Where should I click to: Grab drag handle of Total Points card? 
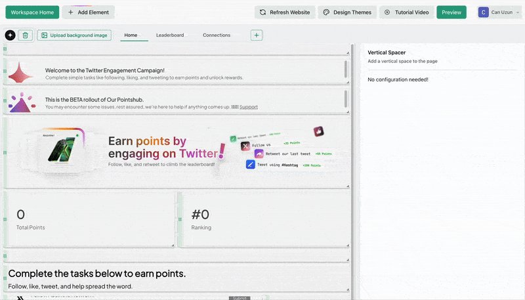pyautogui.click(x=5, y=219)
